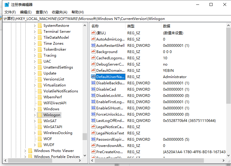
Task: Open the 帮助(H) menu
Action: click(x=77, y=12)
